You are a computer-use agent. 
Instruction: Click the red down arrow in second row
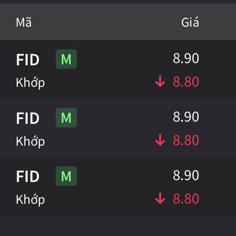[160, 140]
